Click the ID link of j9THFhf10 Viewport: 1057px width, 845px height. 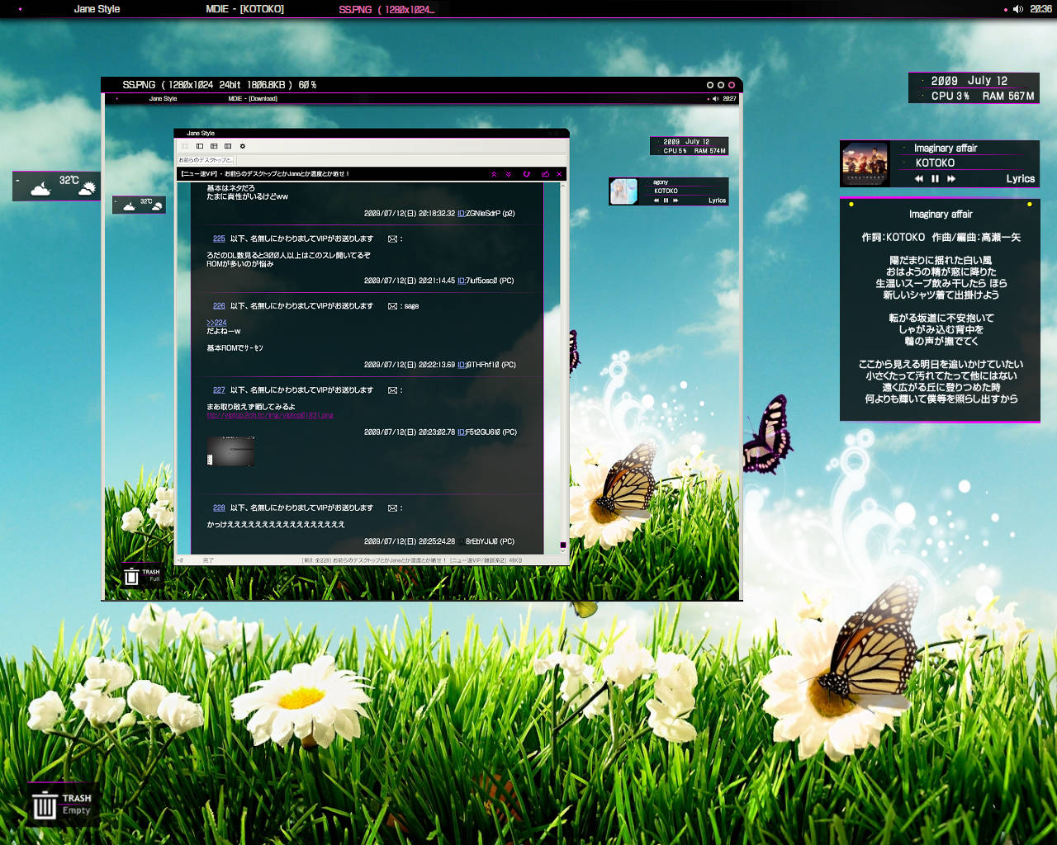[461, 365]
